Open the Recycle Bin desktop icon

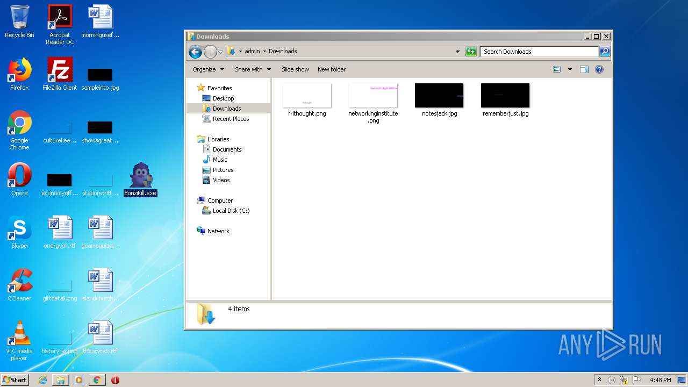pyautogui.click(x=19, y=21)
